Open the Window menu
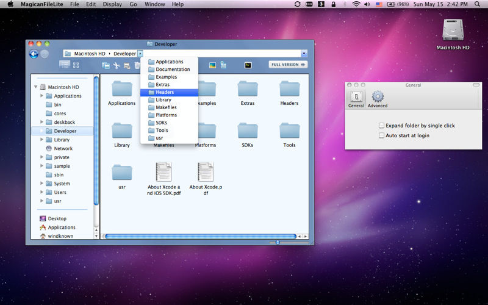 155,4
